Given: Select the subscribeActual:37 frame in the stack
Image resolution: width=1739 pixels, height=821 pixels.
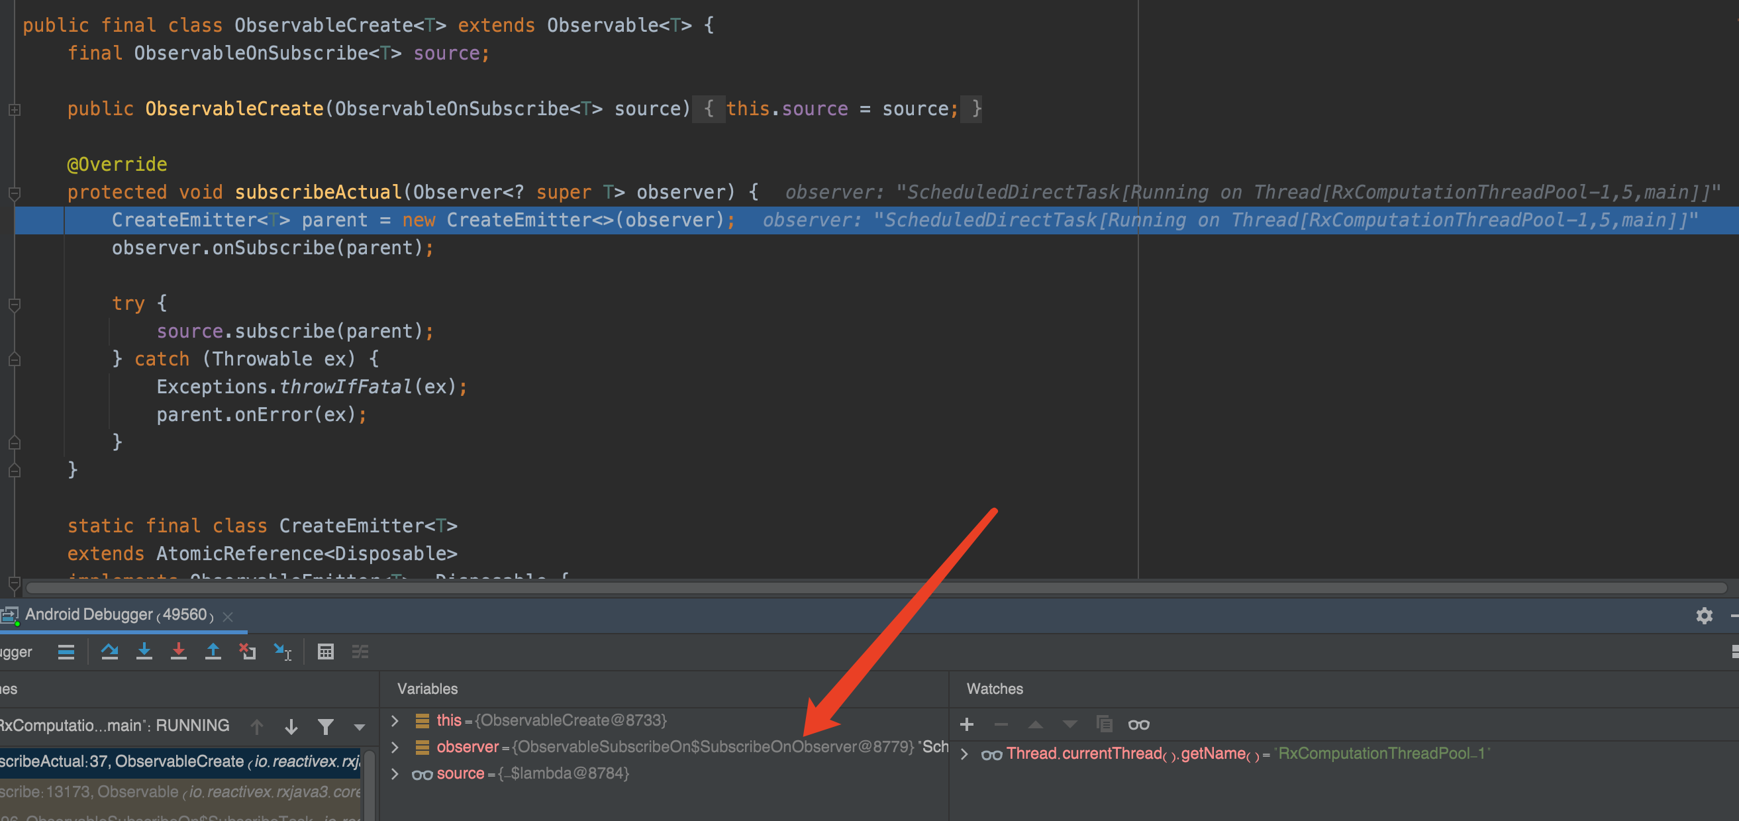Looking at the screenshot, I should click(x=135, y=761).
